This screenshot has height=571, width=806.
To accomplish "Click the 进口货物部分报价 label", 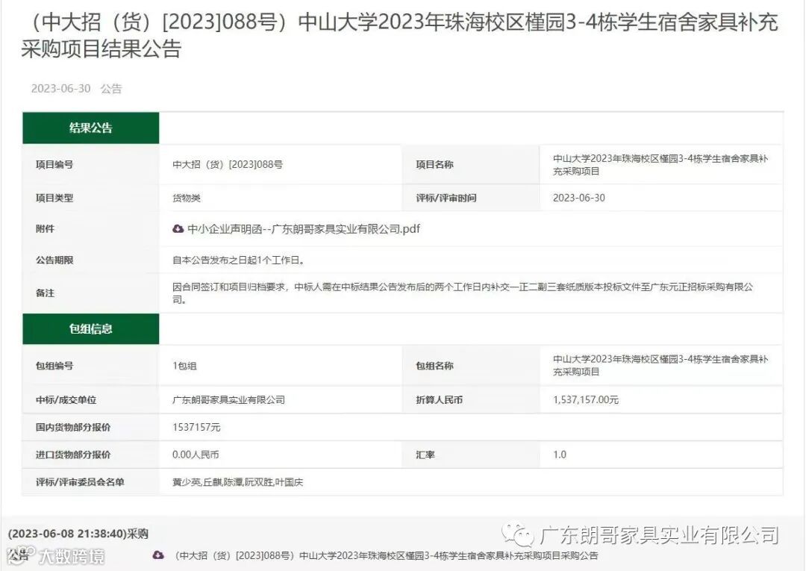I will [x=73, y=455].
